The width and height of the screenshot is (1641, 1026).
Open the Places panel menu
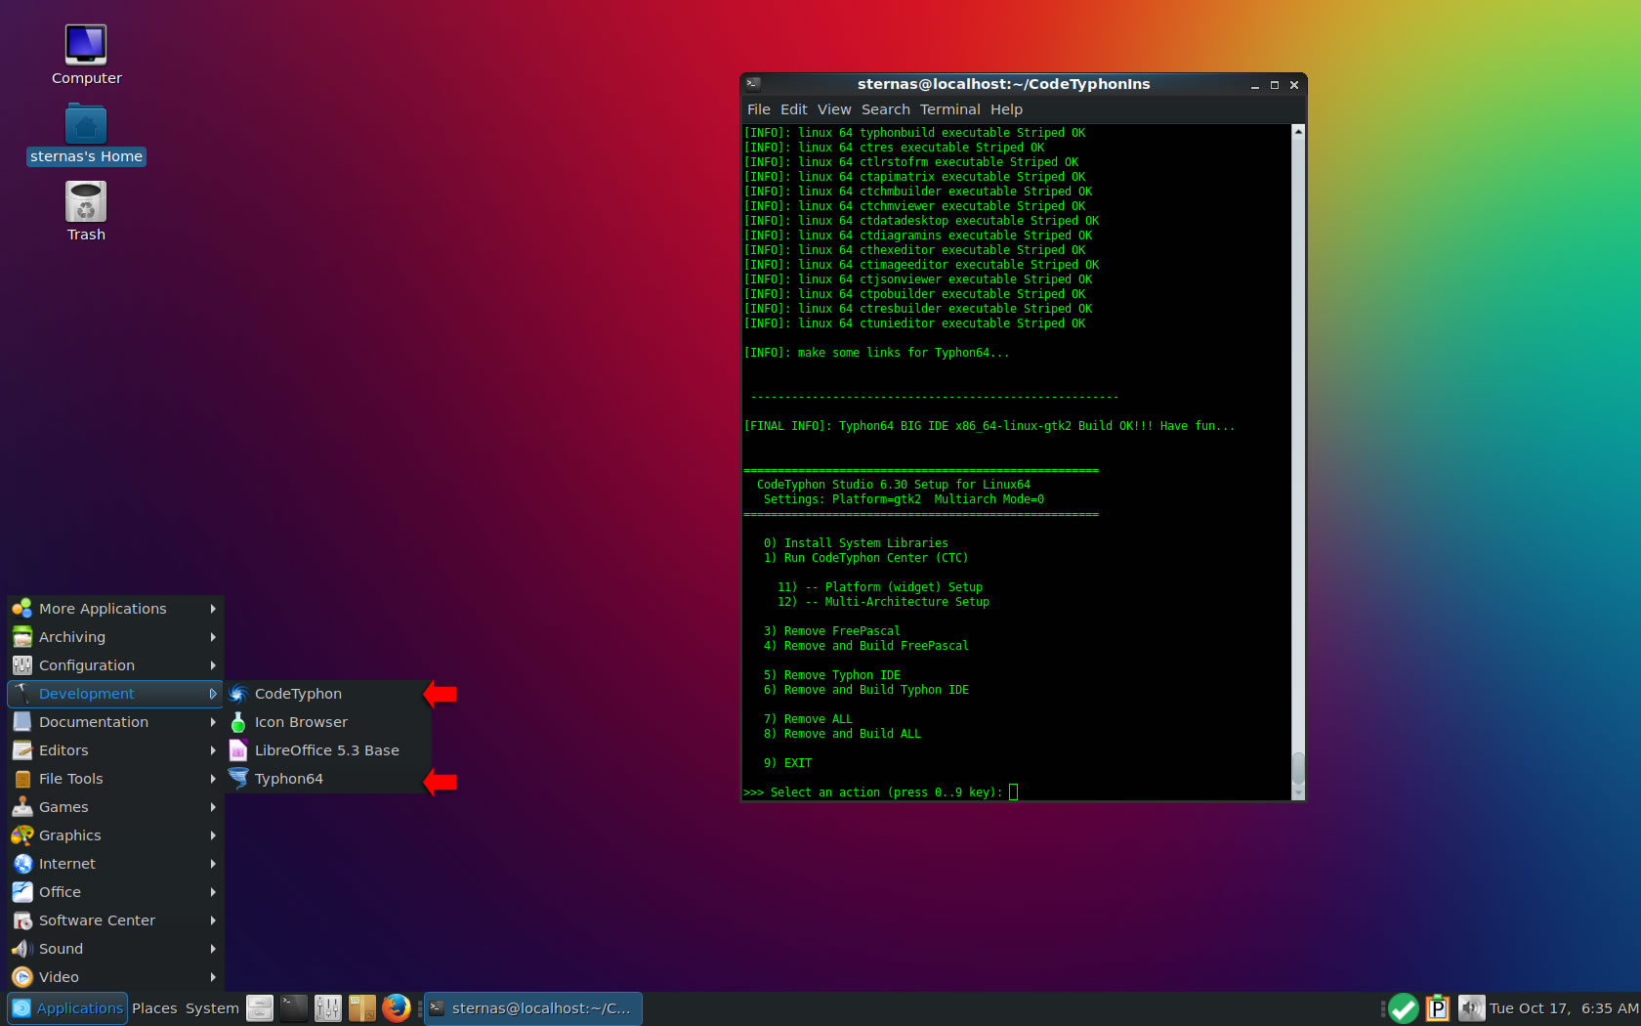click(154, 1008)
